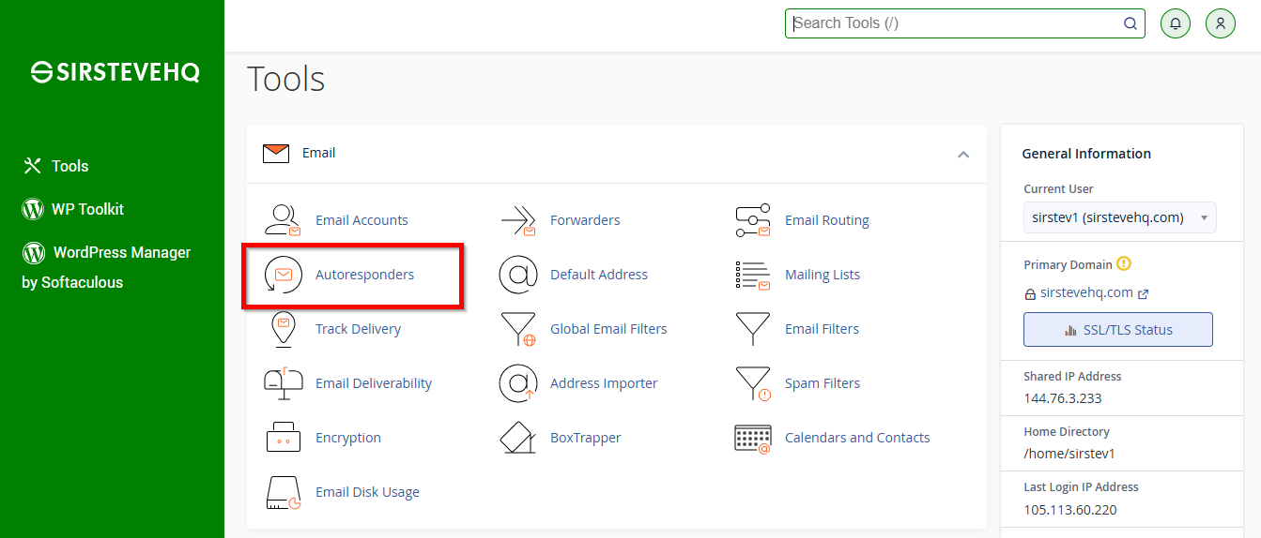Open the Default Address link
The width and height of the screenshot is (1261, 538).
[x=599, y=275]
